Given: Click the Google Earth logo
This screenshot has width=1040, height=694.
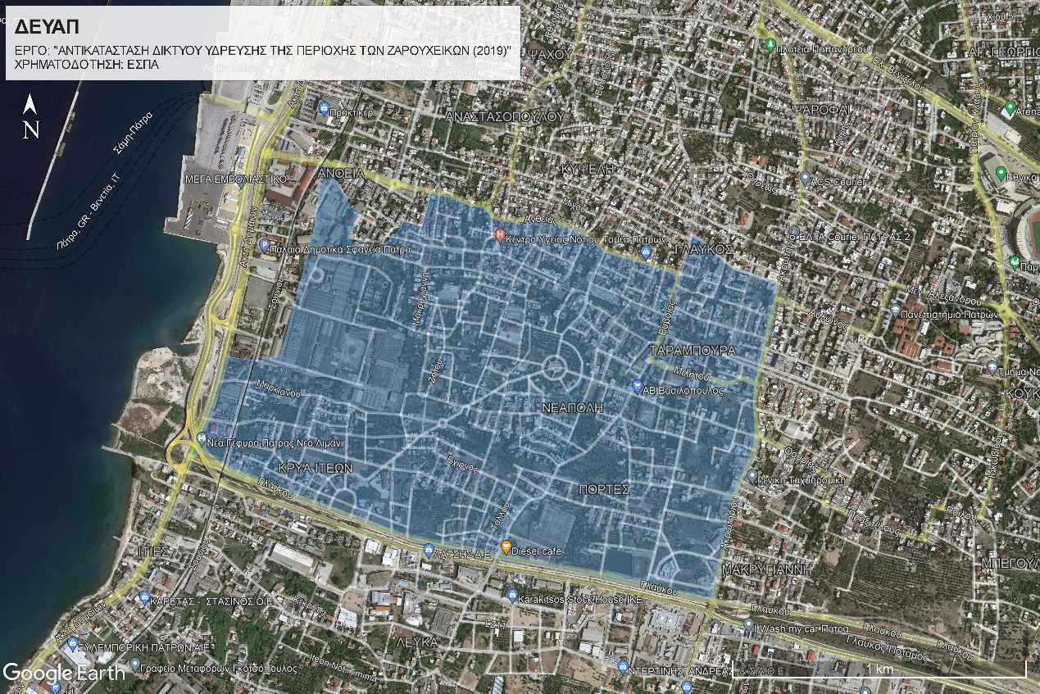Looking at the screenshot, I should pyautogui.click(x=64, y=673).
